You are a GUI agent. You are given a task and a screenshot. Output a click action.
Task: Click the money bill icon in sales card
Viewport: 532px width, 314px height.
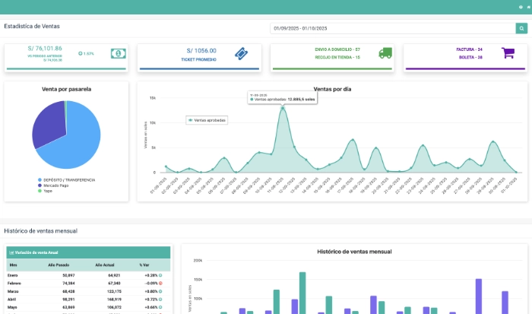coord(118,53)
